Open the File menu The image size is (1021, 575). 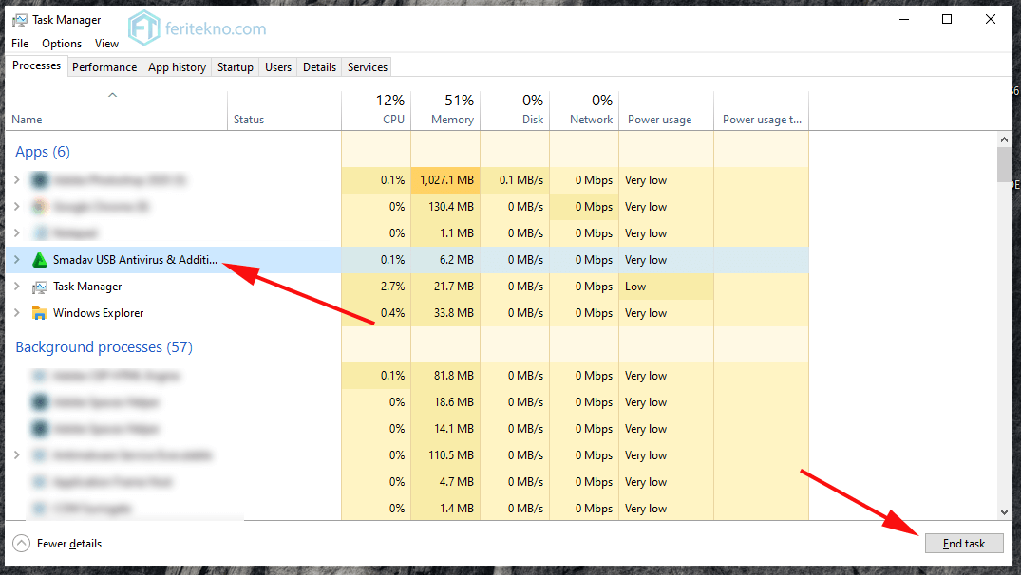point(20,44)
